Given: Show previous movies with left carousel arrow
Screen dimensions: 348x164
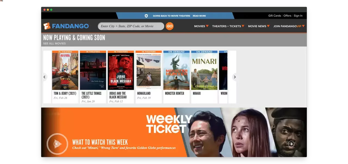Looking at the screenshot, I should pos(45,77).
